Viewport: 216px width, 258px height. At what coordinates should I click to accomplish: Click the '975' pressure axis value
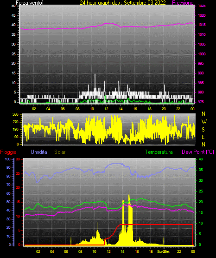point(201,102)
